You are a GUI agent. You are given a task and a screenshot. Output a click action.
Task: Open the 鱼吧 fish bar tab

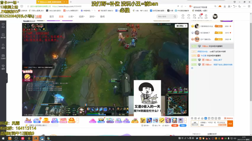pos(102,17)
